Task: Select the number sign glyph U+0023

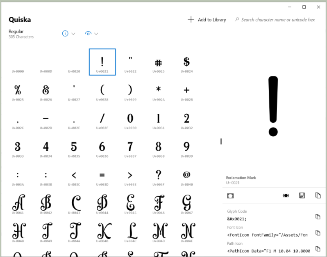Action: [x=159, y=62]
